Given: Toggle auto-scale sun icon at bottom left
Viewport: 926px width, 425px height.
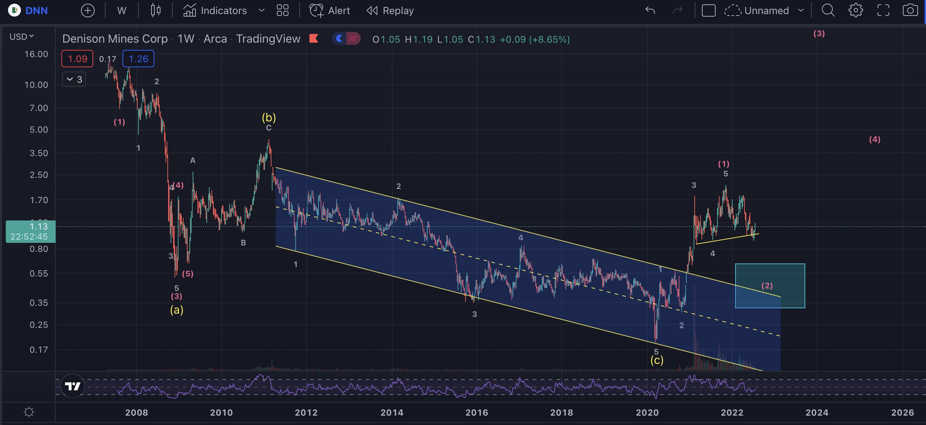Looking at the screenshot, I should click(29, 412).
